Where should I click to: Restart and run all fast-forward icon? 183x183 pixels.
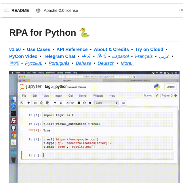(90, 103)
